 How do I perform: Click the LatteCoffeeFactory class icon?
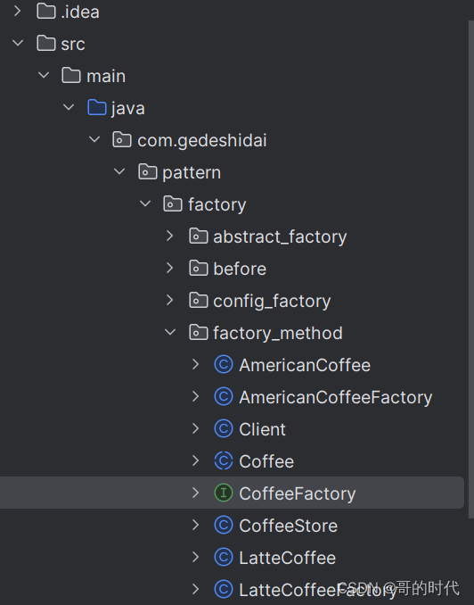pyautogui.click(x=224, y=590)
